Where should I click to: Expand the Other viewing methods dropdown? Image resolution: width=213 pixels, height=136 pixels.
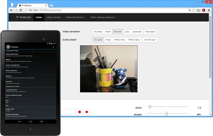click(103, 17)
